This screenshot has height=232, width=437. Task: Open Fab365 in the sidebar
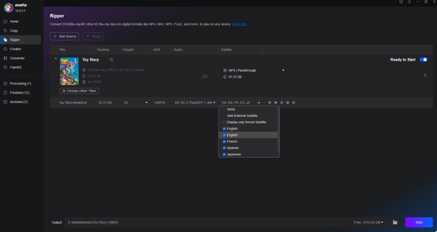point(16,67)
